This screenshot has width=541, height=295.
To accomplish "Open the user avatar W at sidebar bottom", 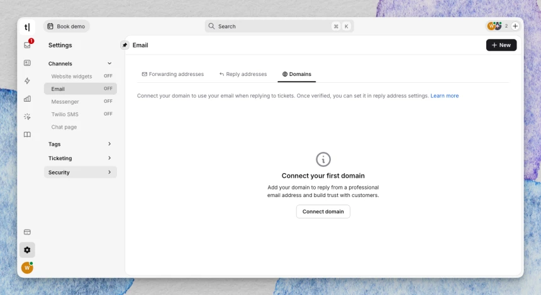I will [x=27, y=267].
